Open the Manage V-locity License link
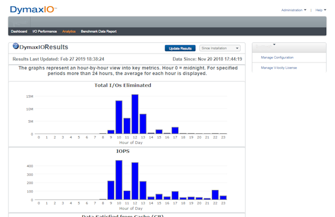 279,67
